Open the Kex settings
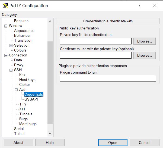 [x=22, y=75]
